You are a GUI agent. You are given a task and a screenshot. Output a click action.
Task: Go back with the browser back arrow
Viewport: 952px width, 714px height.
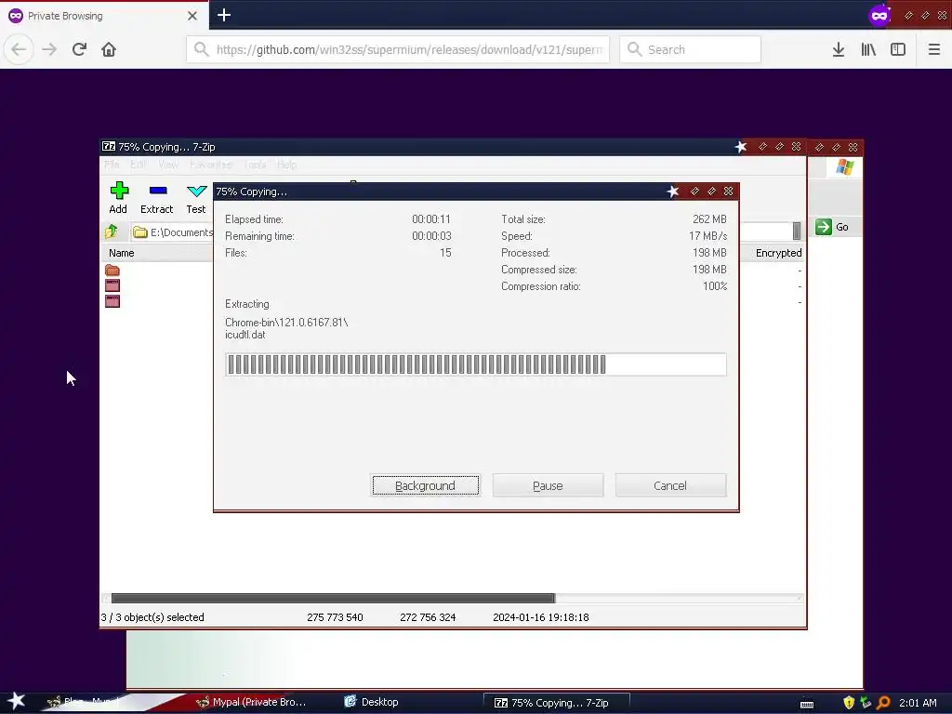19,49
